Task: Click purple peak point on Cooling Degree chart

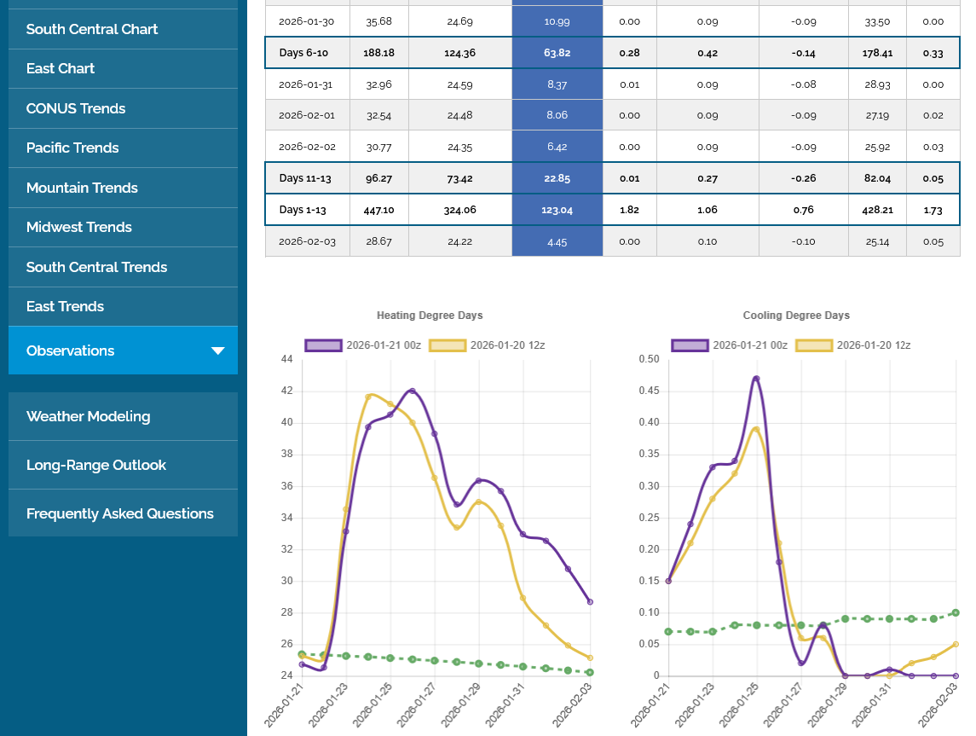Action: tap(756, 378)
